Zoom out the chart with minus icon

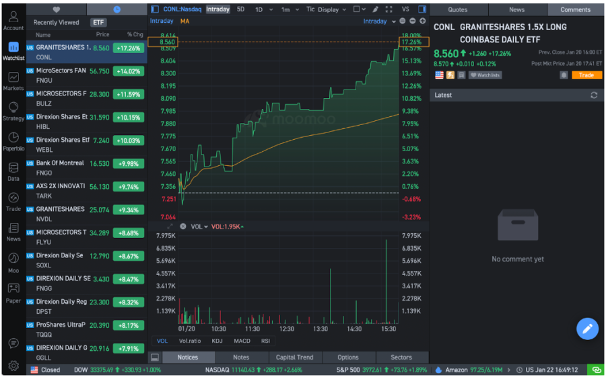coord(412,22)
